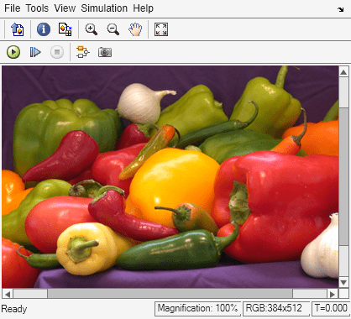Take a snapshot with camera icon
This screenshot has width=351, height=319.
[105, 52]
